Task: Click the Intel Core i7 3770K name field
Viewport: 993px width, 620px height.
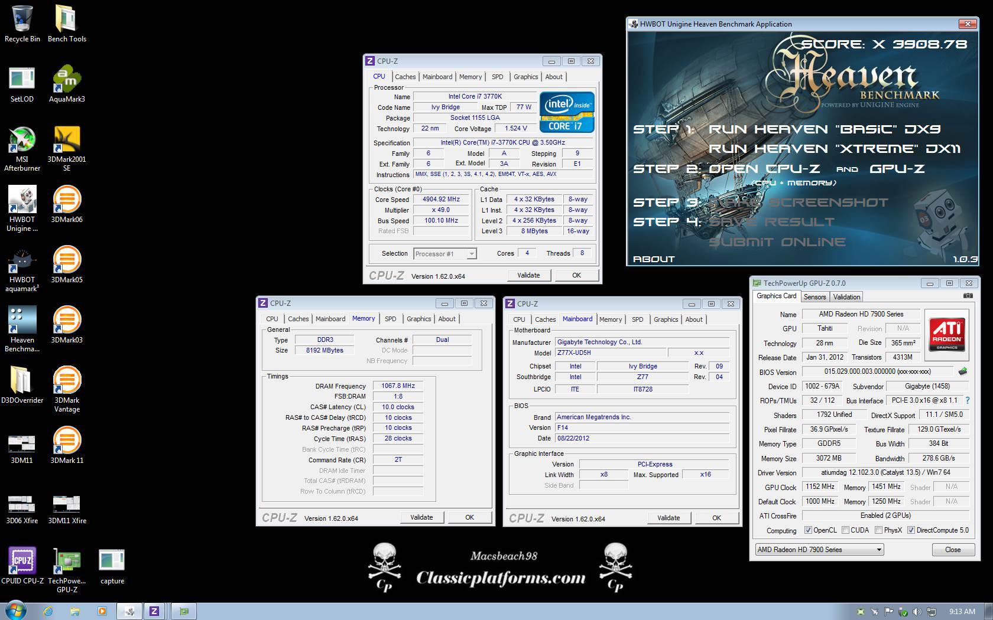Action: [475, 96]
